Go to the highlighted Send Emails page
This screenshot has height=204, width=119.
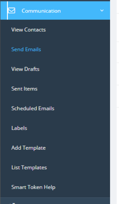[x=26, y=49]
